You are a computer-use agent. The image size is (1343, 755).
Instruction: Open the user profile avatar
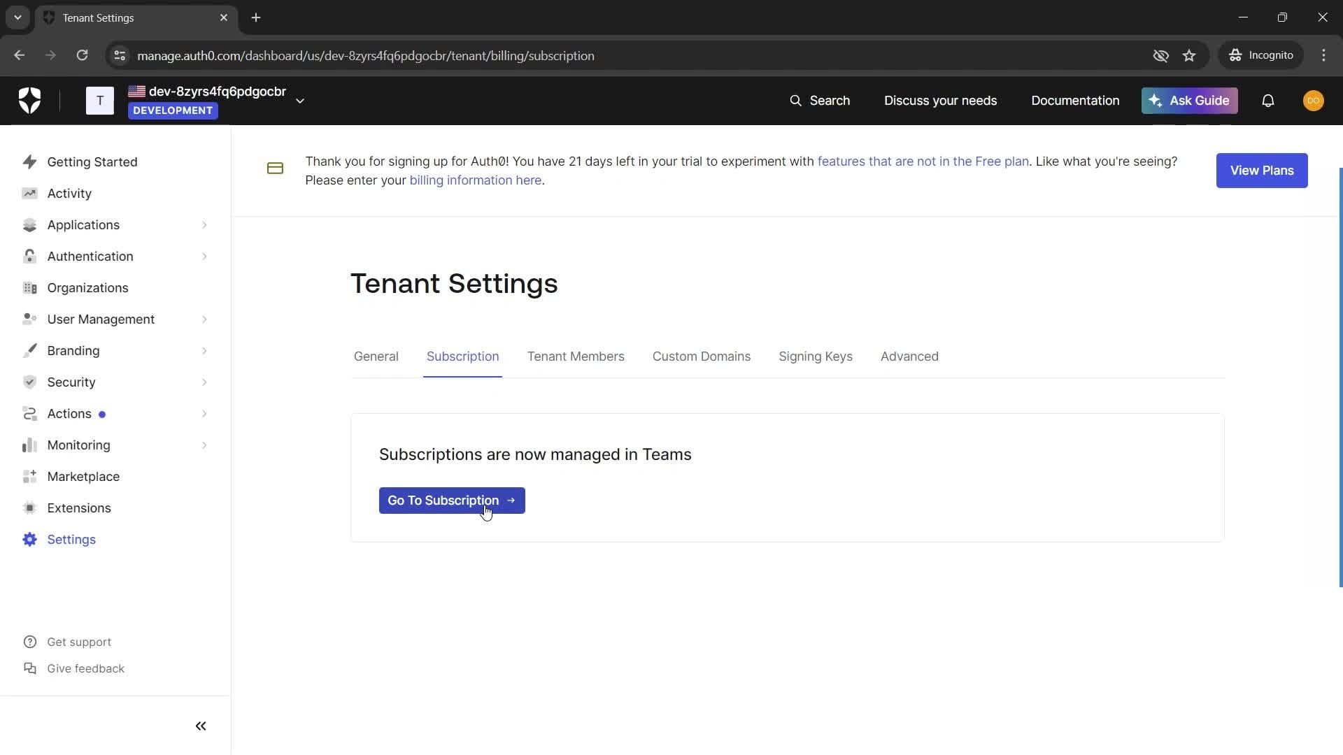click(1314, 101)
